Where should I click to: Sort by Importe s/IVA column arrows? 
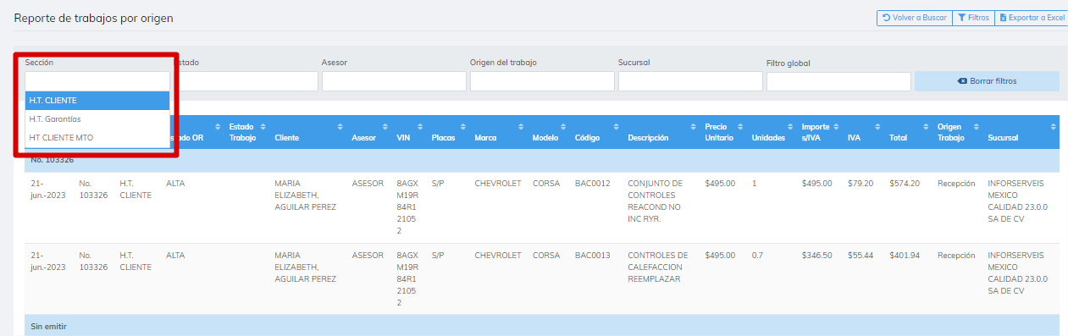[836, 127]
